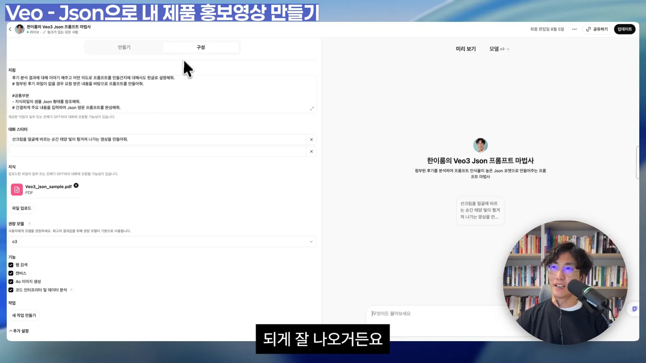Open the o3 recommended model dropdown
This screenshot has height=363, width=646.
[x=162, y=242]
